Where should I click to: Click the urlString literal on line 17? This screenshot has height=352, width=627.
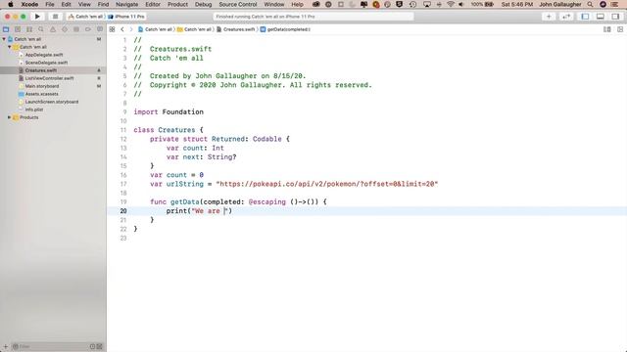pos(327,184)
